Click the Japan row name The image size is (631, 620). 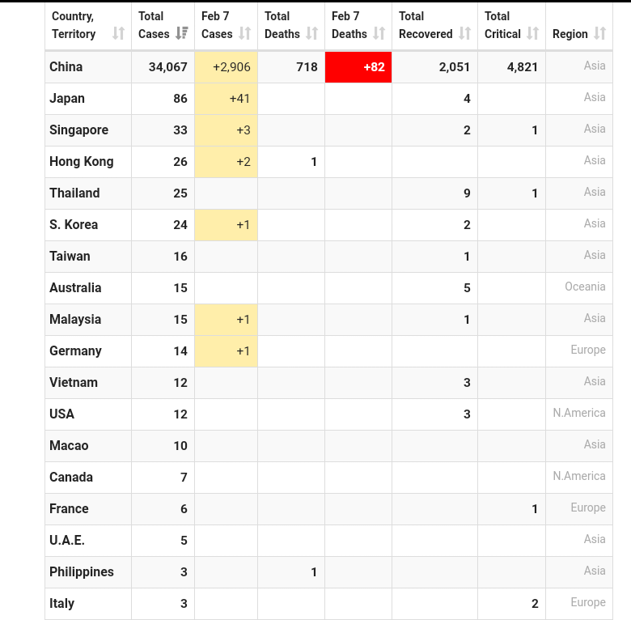67,98
